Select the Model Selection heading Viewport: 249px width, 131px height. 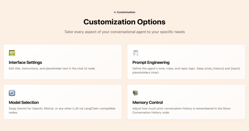(24, 102)
